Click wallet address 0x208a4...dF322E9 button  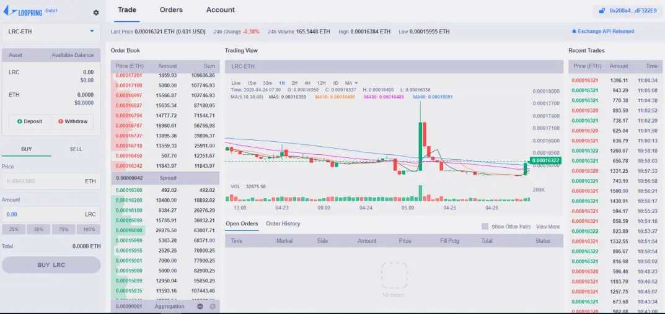(627, 11)
